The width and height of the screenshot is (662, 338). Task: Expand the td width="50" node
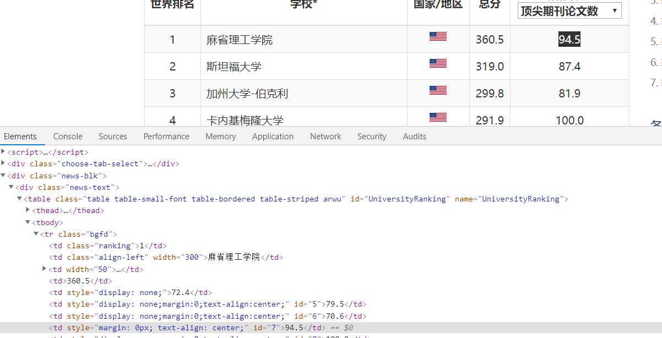coord(44,269)
